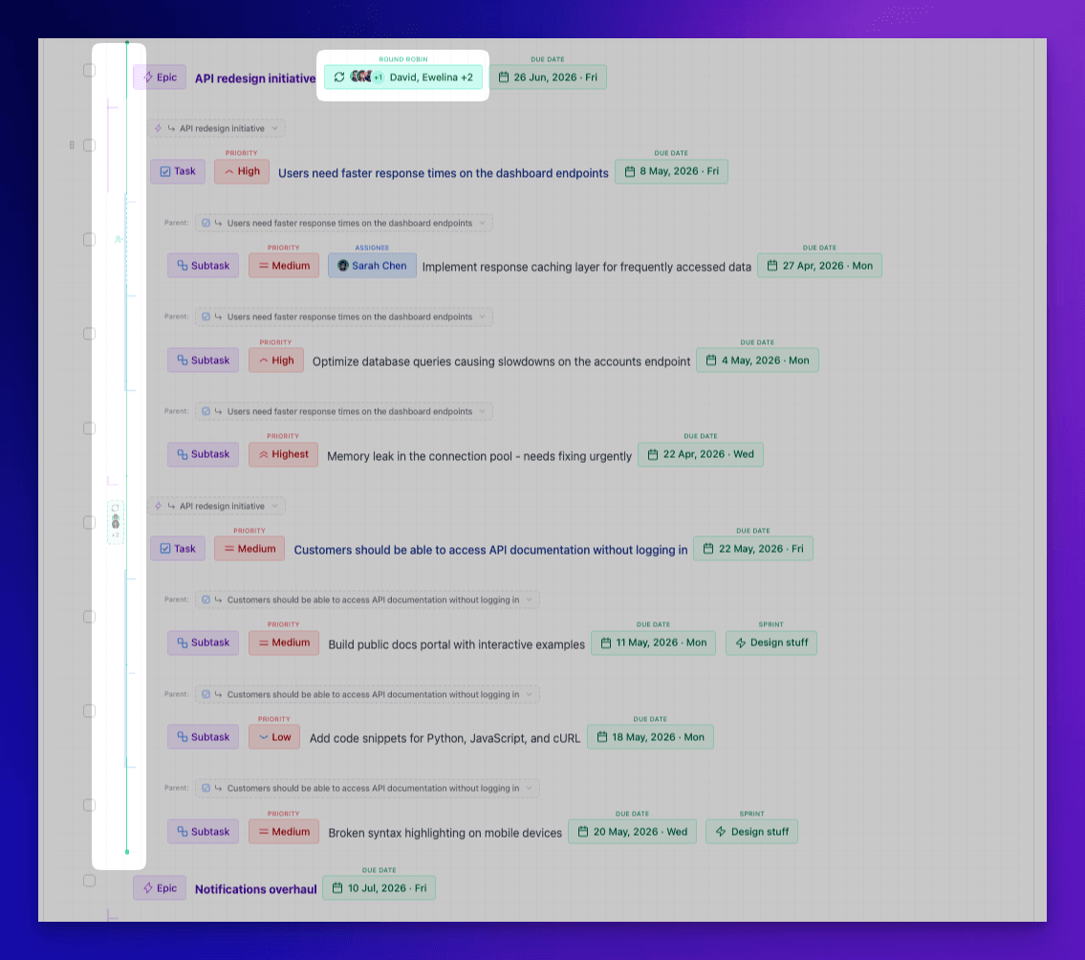Image resolution: width=1085 pixels, height=960 pixels.
Task: Open the Notifications overhaul epic title
Action: (255, 888)
